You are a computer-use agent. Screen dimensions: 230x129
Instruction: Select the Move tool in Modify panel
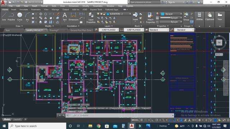click(x=41, y=14)
